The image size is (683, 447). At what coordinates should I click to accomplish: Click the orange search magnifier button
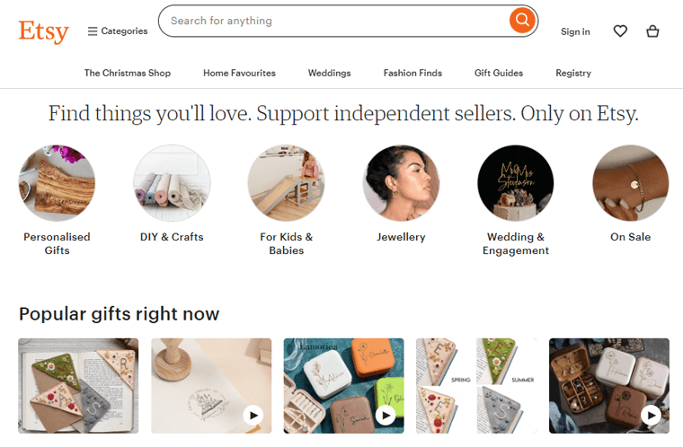pos(521,21)
